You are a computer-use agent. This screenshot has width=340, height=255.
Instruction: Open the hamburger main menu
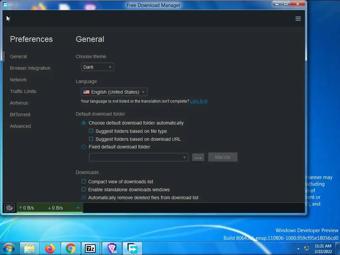[x=298, y=19]
